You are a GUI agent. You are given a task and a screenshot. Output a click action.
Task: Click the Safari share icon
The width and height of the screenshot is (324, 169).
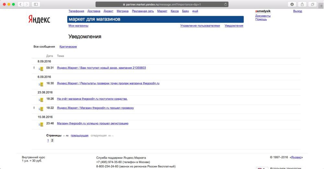(302, 4)
